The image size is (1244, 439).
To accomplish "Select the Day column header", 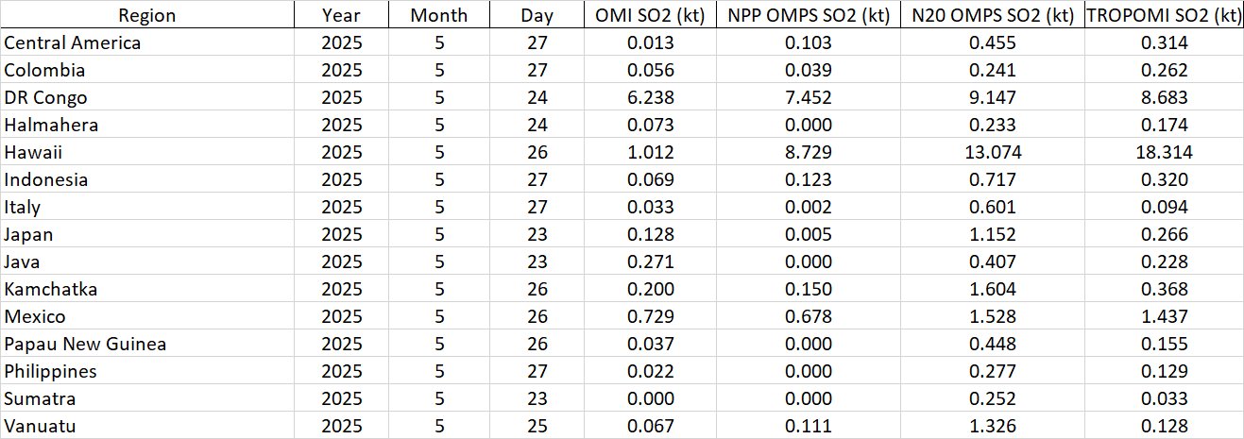I will click(x=537, y=15).
